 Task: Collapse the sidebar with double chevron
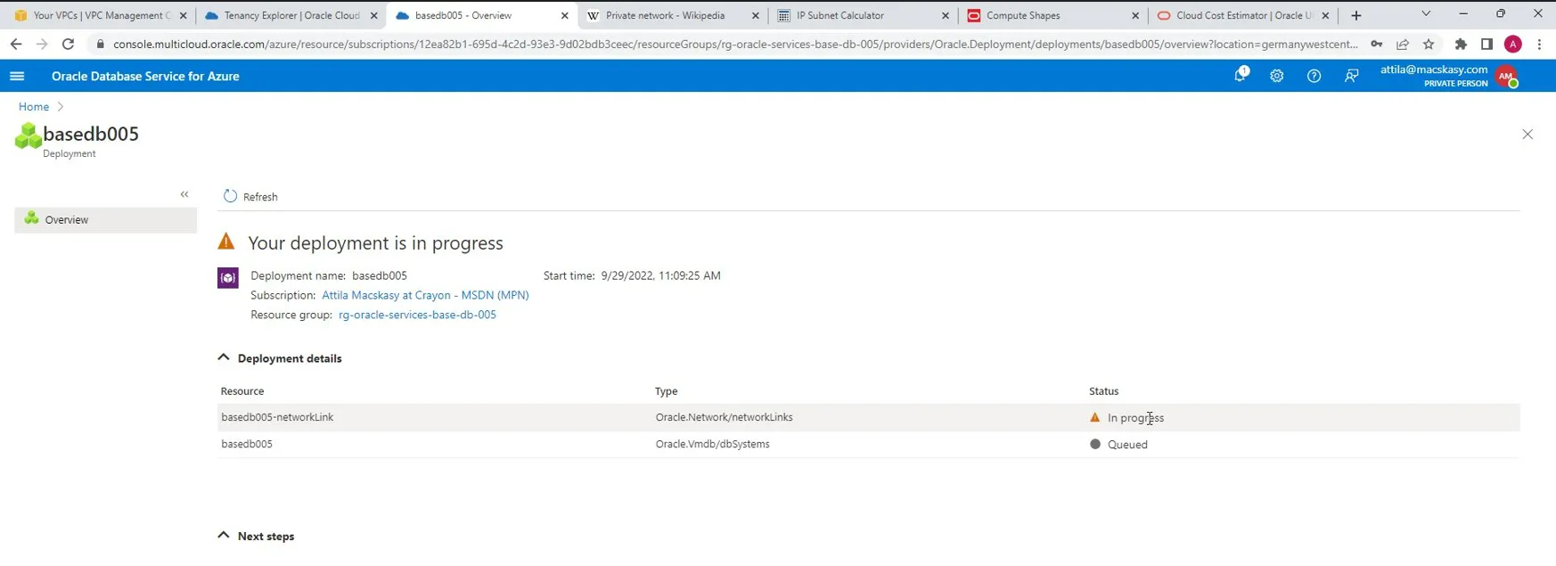click(184, 194)
